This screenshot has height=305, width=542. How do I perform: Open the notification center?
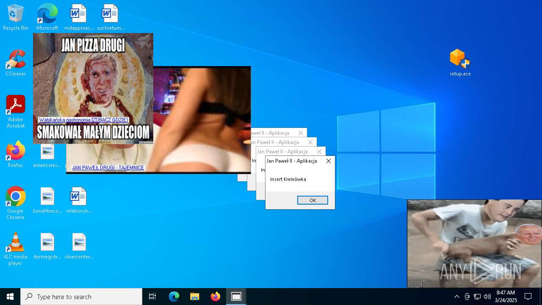(x=528, y=297)
